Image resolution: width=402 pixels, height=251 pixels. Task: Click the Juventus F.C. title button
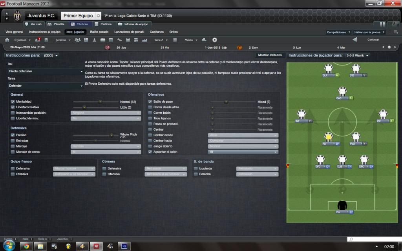(41, 16)
